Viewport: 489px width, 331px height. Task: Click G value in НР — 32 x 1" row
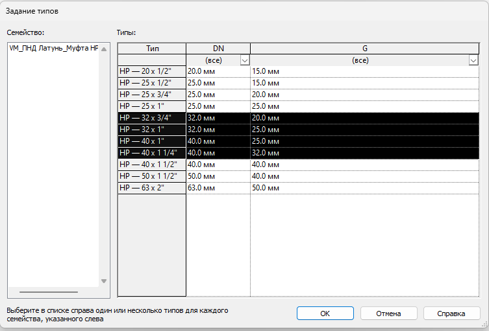click(364, 130)
